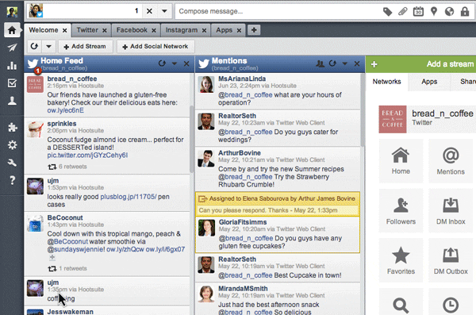This screenshot has width=476, height=315.
Task: Open the App Directory puzzle icon
Action: point(12,127)
